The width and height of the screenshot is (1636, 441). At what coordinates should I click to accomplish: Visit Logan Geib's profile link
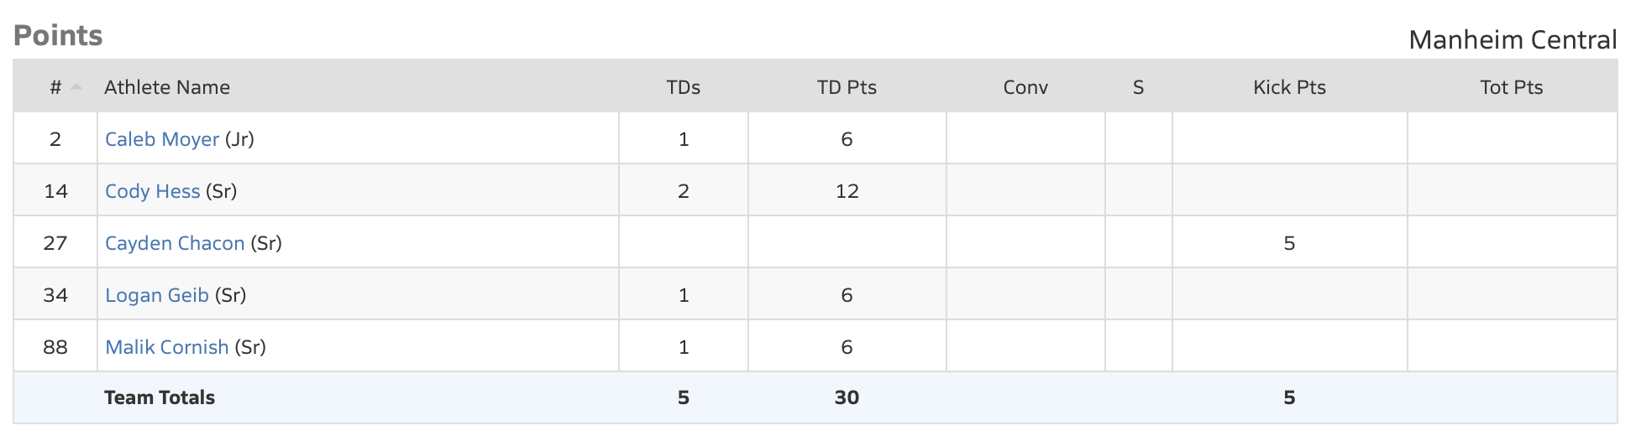(156, 295)
